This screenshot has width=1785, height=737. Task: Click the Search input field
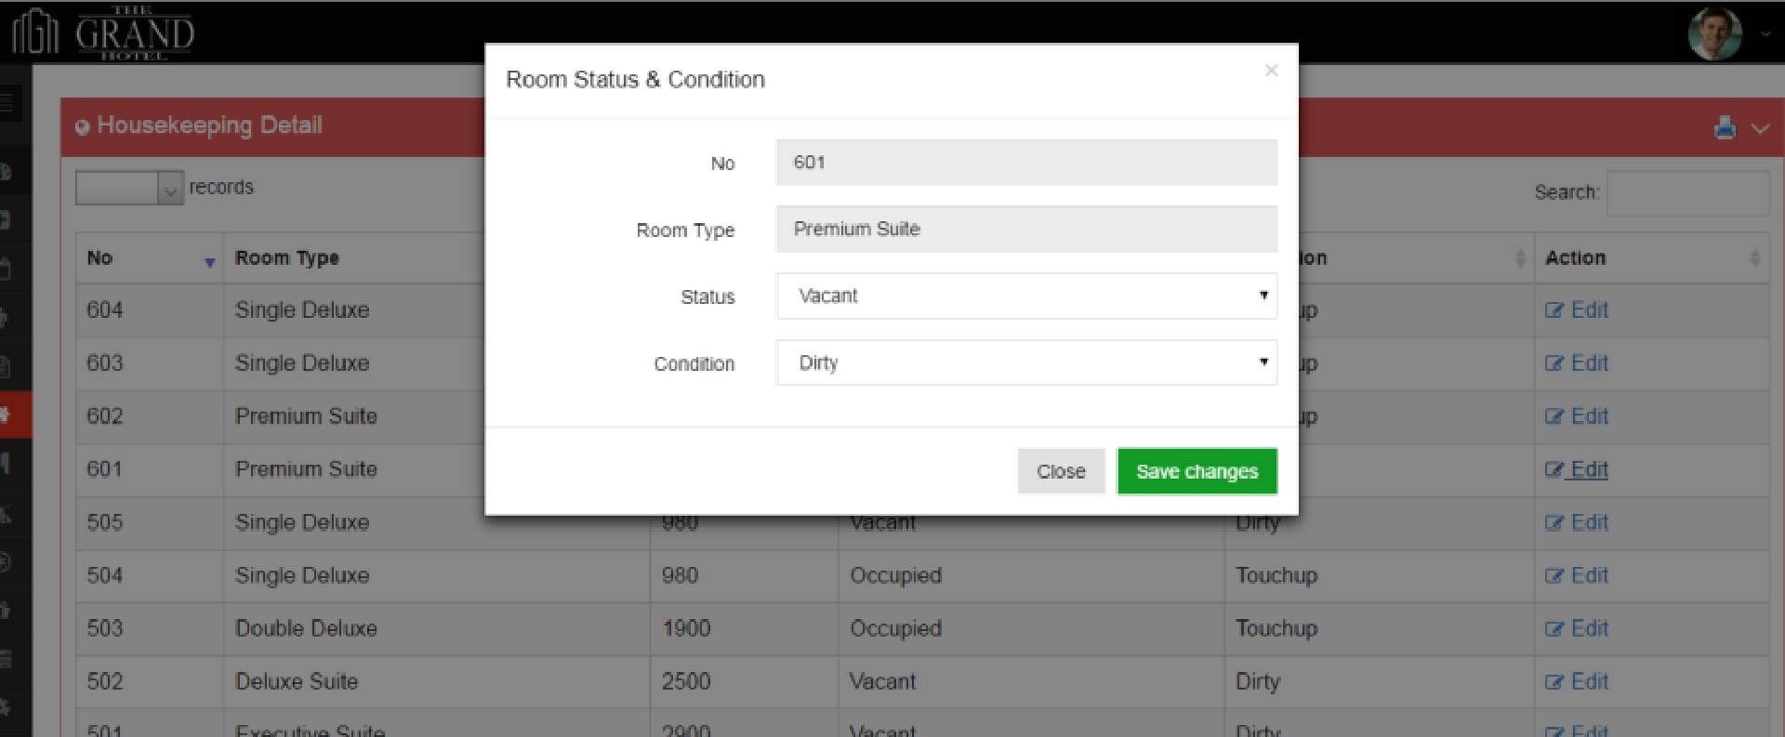1686,193
